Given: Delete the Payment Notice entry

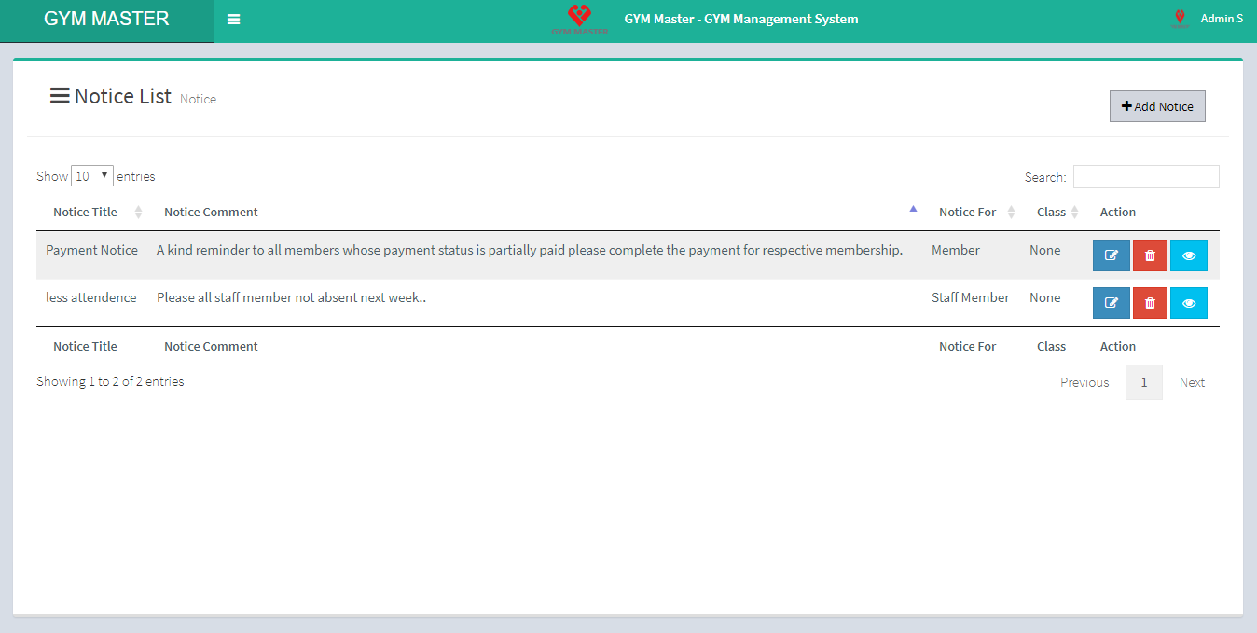Looking at the screenshot, I should point(1150,255).
